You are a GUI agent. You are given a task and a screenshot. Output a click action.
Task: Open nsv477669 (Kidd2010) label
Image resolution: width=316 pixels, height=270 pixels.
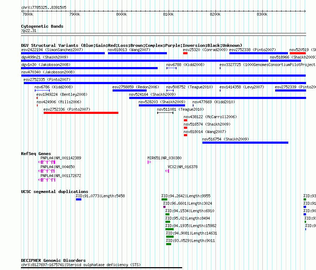click(x=214, y=102)
